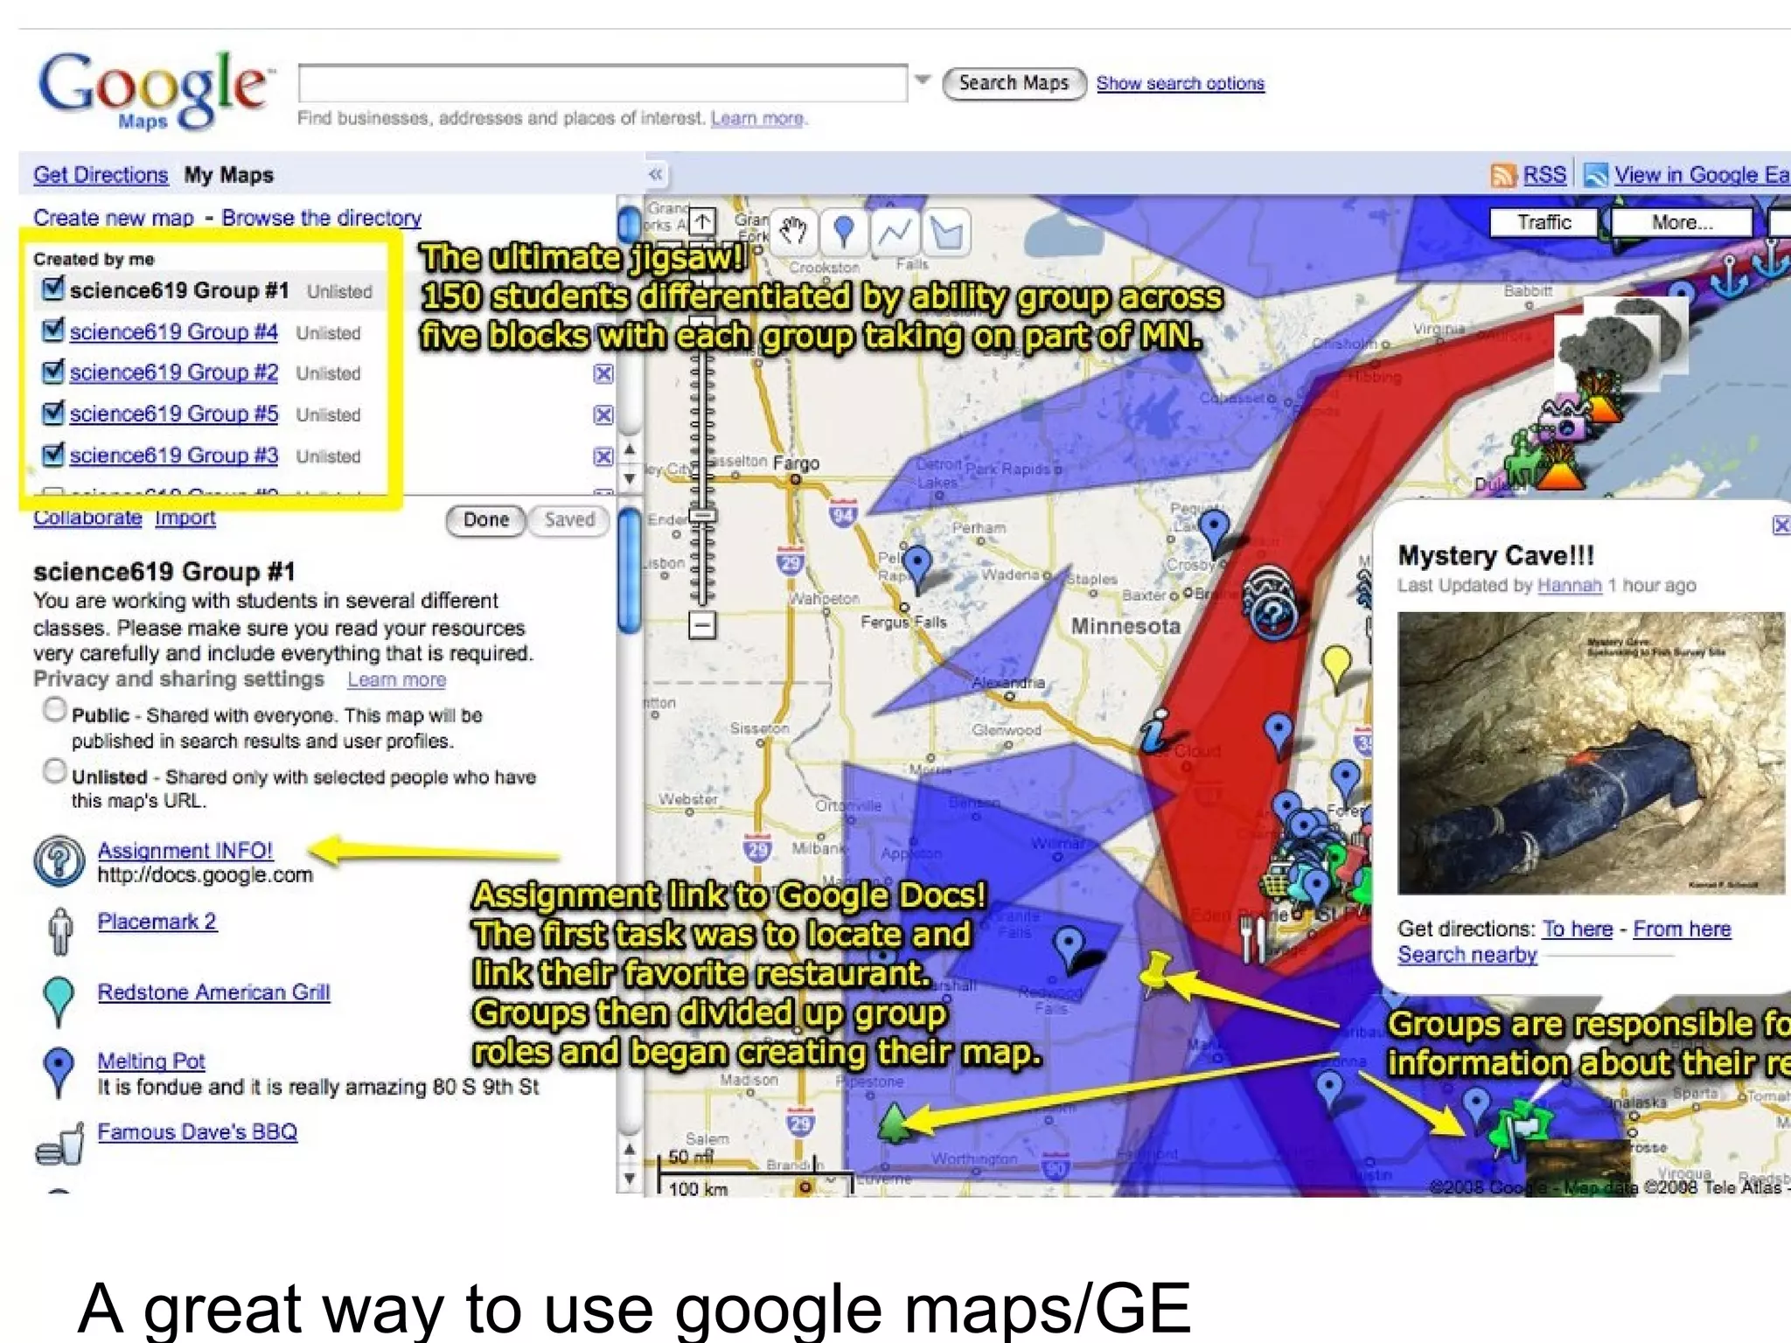This screenshot has height=1343, width=1791.
Task: Click the maps list scrollbar thumb
Action: pyautogui.click(x=630, y=224)
